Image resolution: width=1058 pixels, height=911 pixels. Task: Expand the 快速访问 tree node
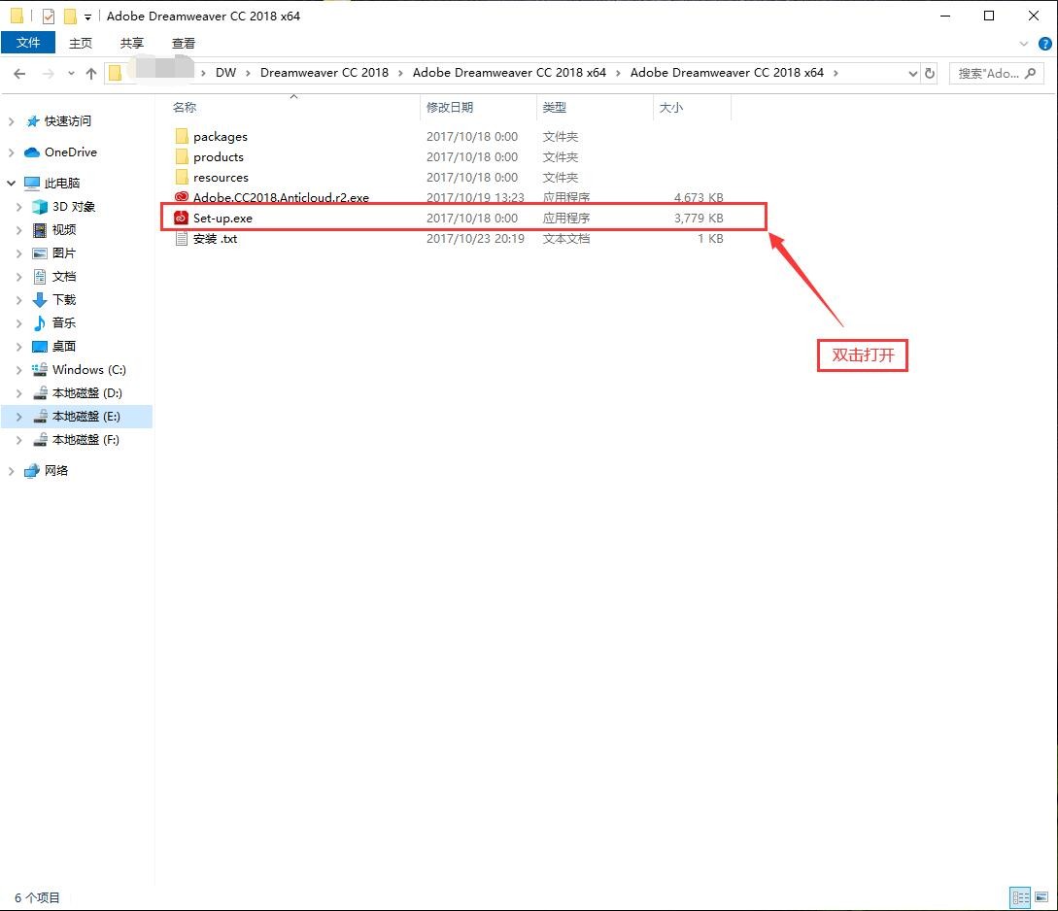tap(11, 121)
